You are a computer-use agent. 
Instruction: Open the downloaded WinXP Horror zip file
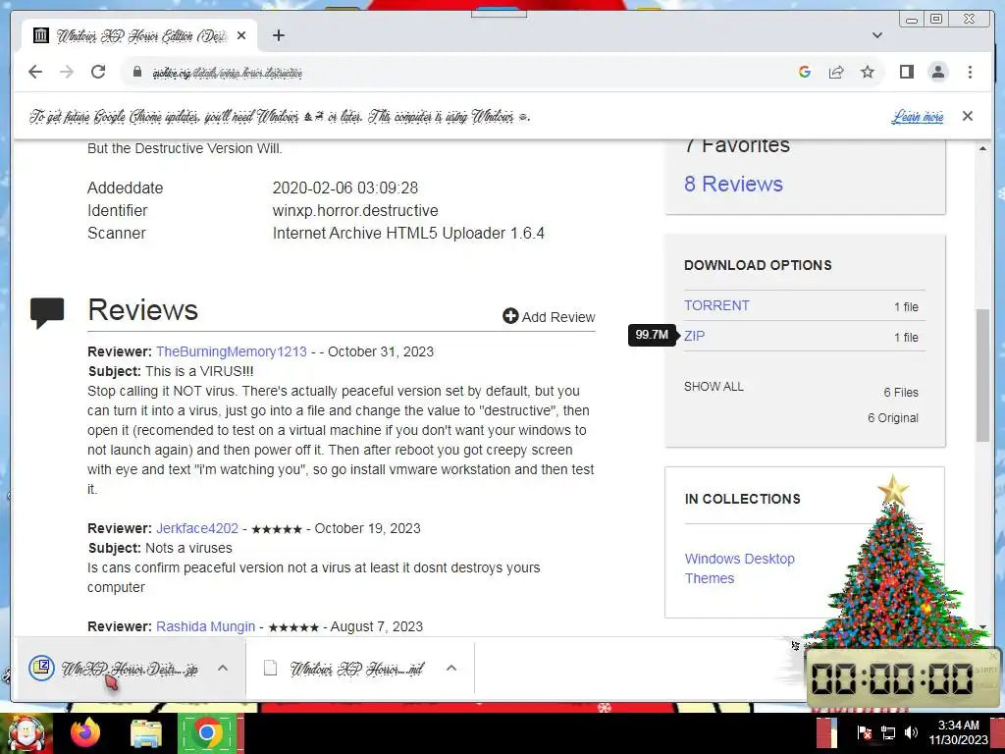pyautogui.click(x=130, y=669)
